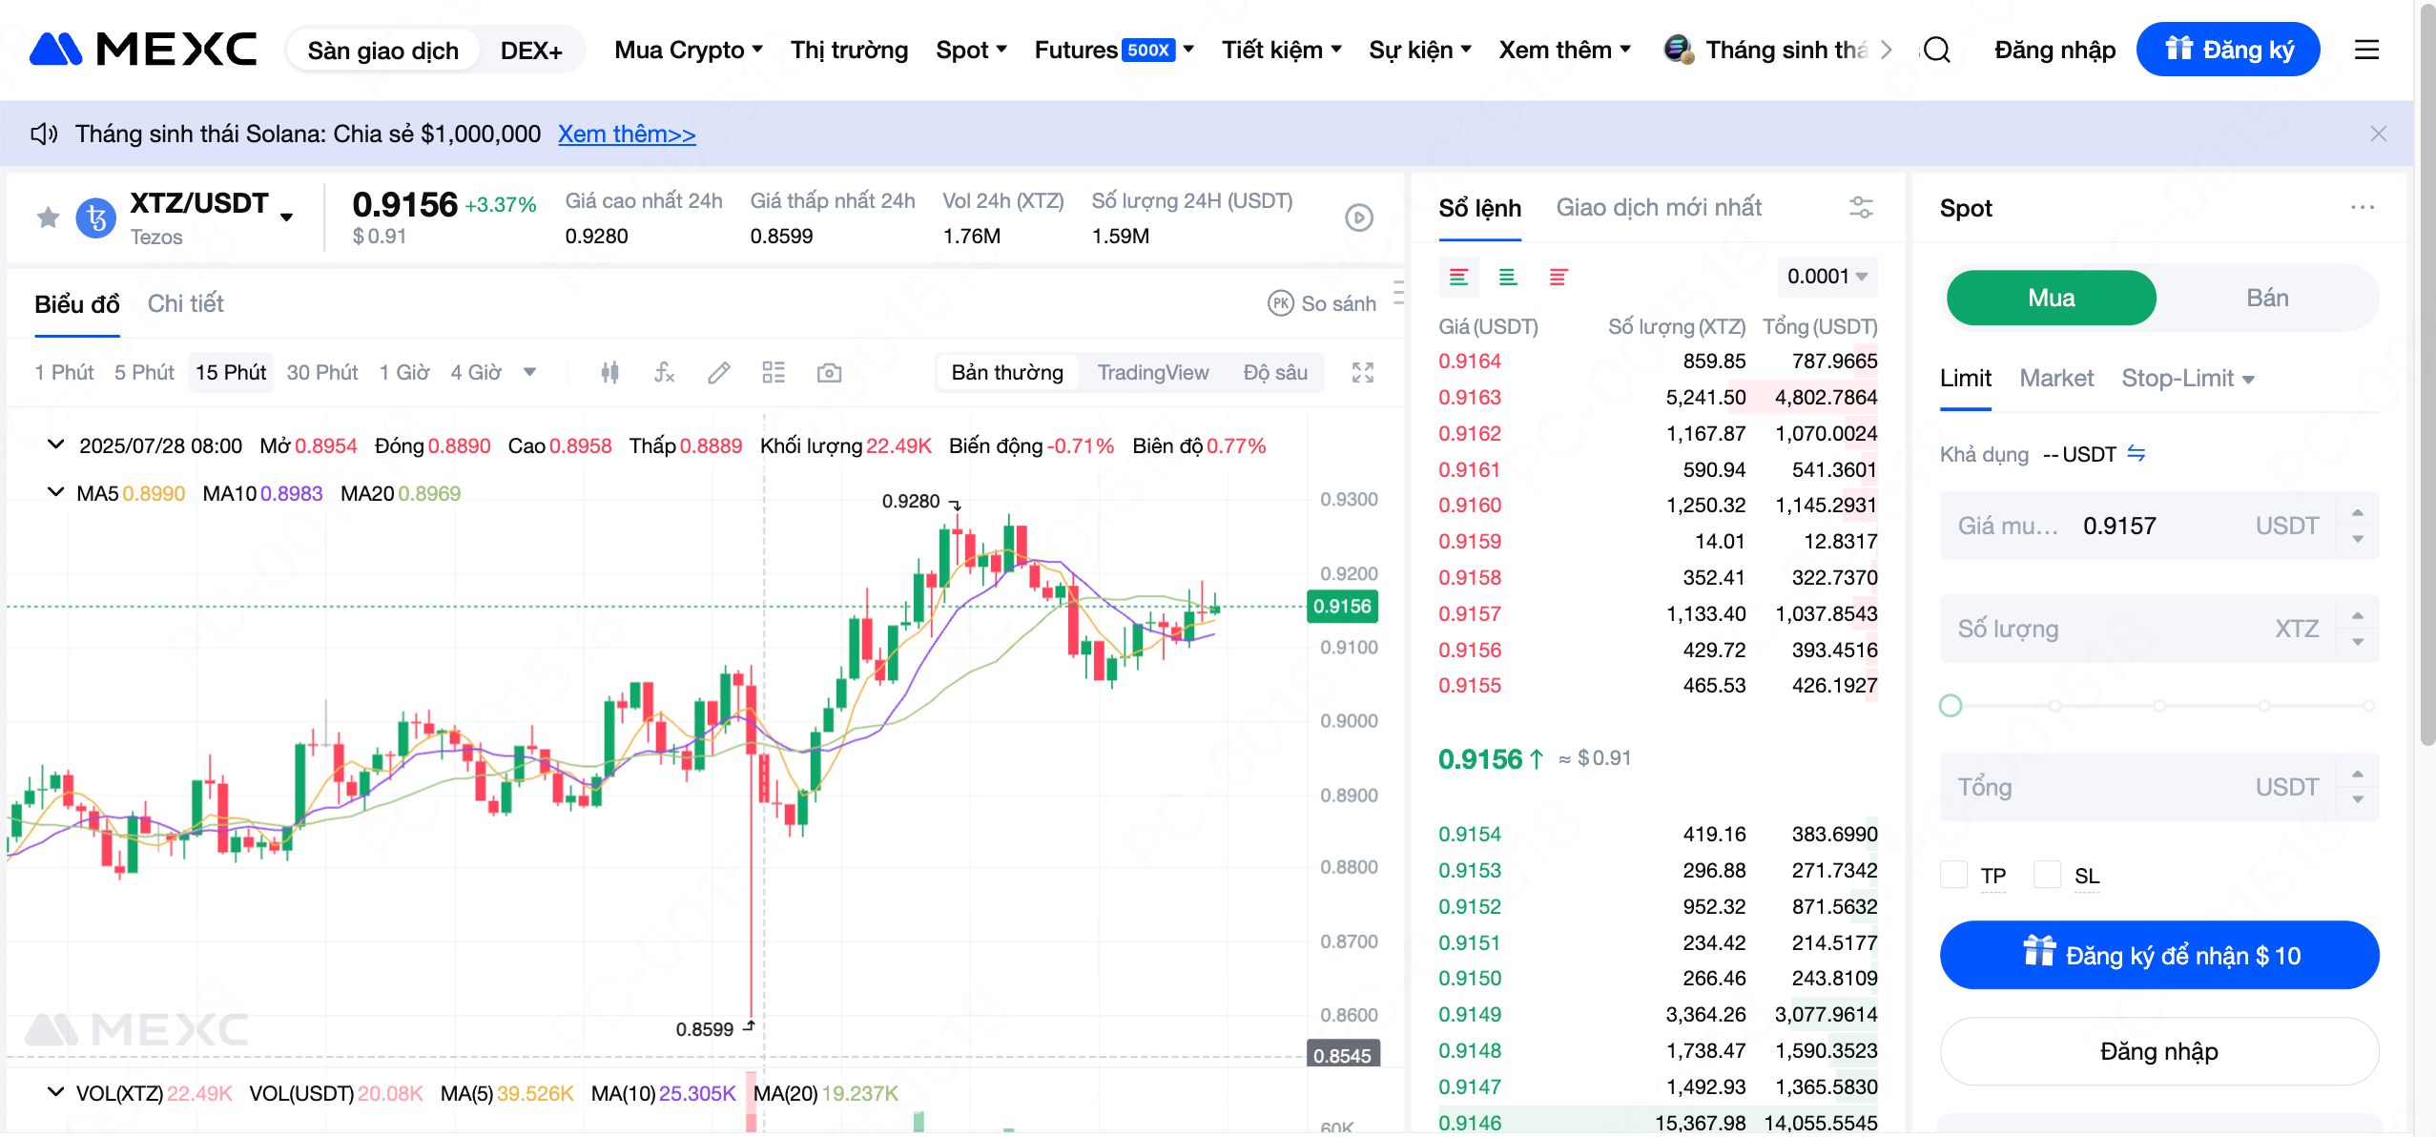2436x1137 pixels.
Task: Select the Limit order tab
Action: [x=1966, y=379]
